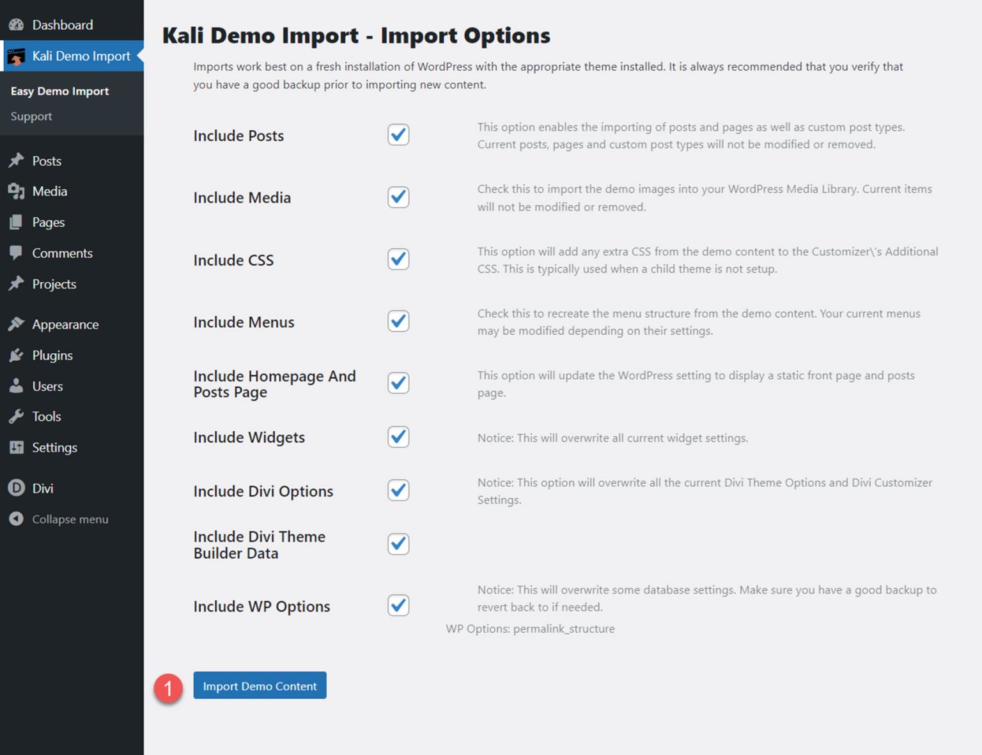Image resolution: width=982 pixels, height=755 pixels.
Task: Uncheck Include WP Options
Action: point(398,605)
